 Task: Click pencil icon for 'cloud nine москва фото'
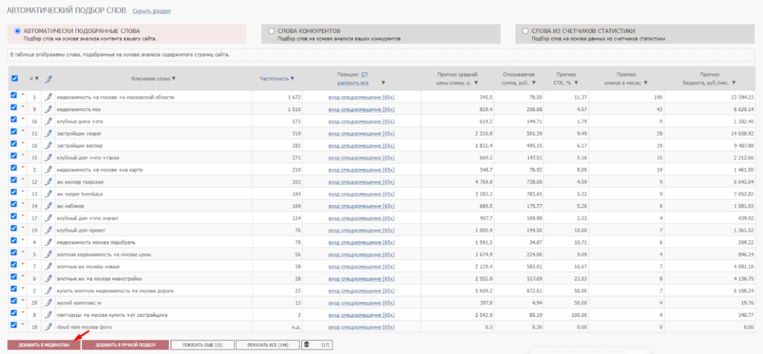click(48, 327)
